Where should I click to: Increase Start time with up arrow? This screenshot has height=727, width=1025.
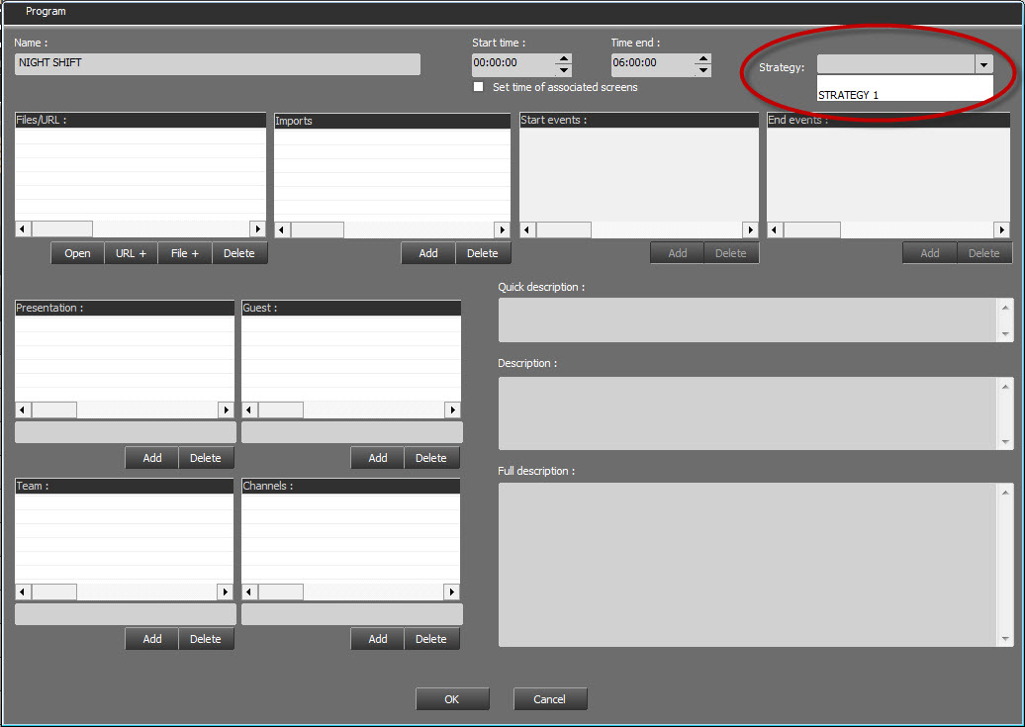point(564,59)
